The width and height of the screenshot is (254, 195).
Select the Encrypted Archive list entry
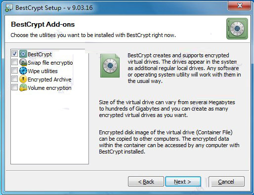[x=49, y=79]
